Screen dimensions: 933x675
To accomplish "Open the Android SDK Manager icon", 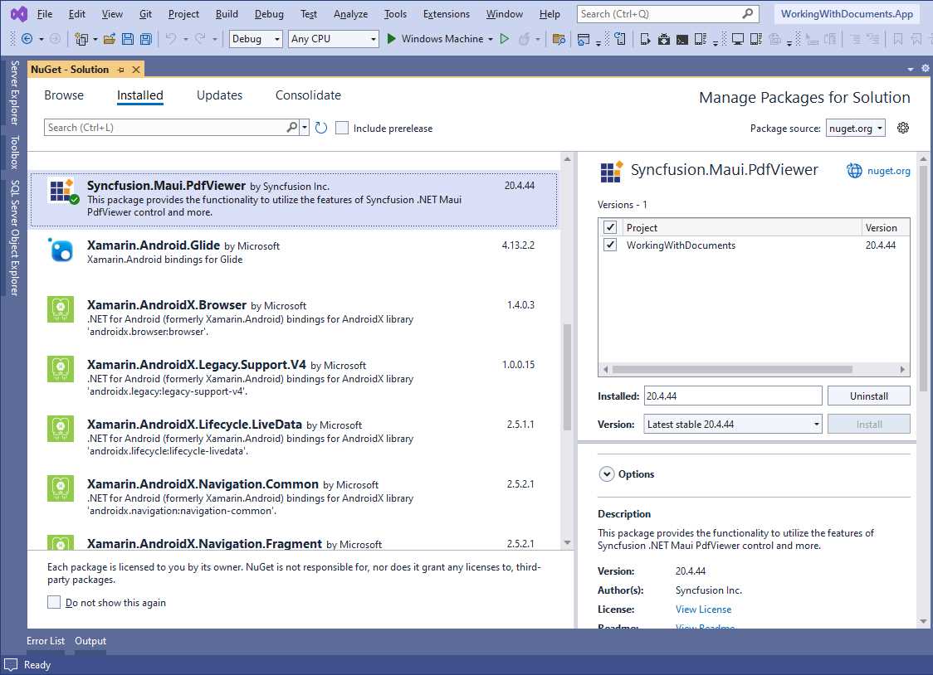I will coord(664,39).
